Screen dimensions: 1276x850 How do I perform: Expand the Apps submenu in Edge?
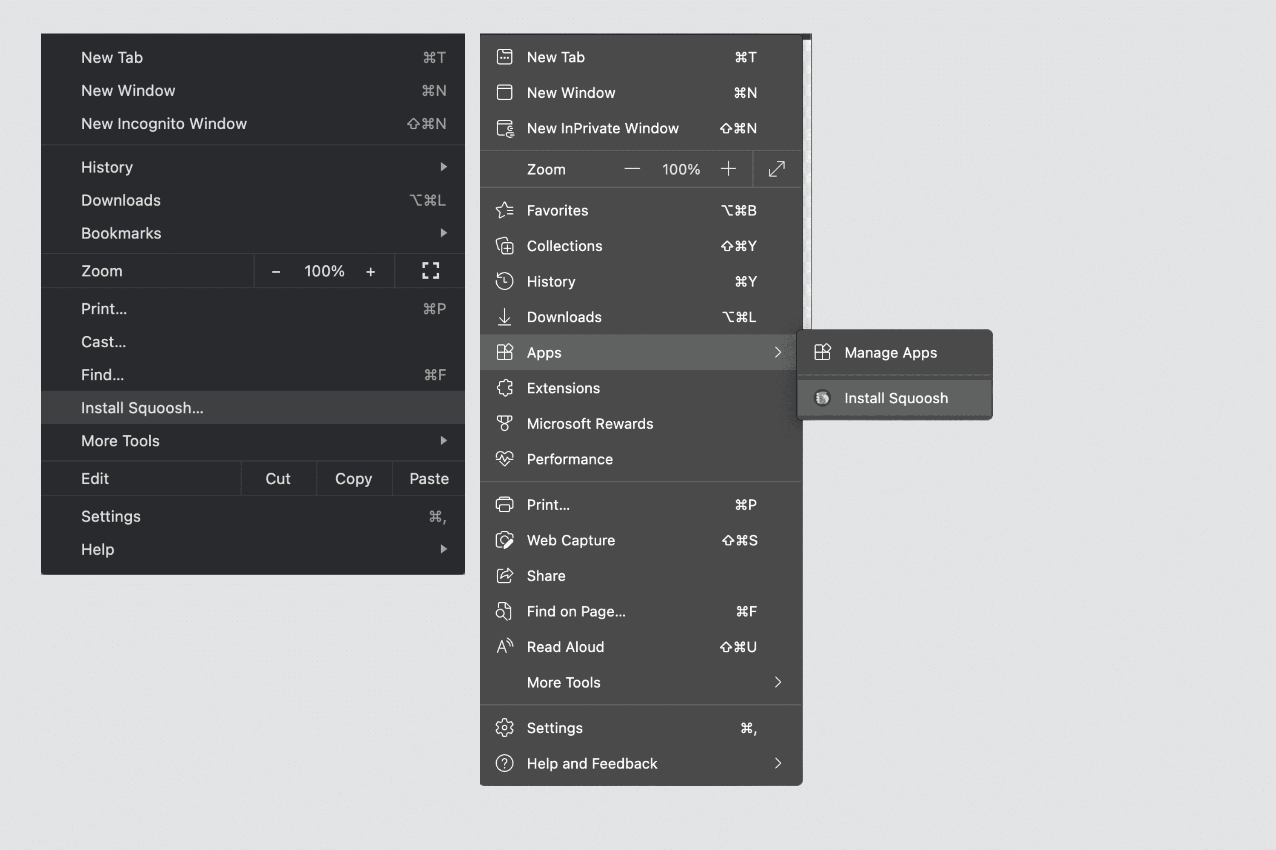(x=641, y=352)
